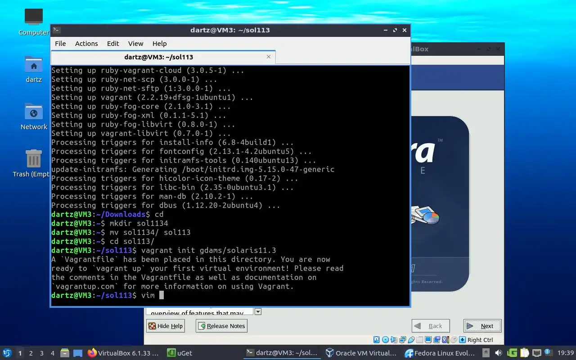Open the clipboard manager tray icon
This screenshot has width=576, height=360.
click(525, 353)
